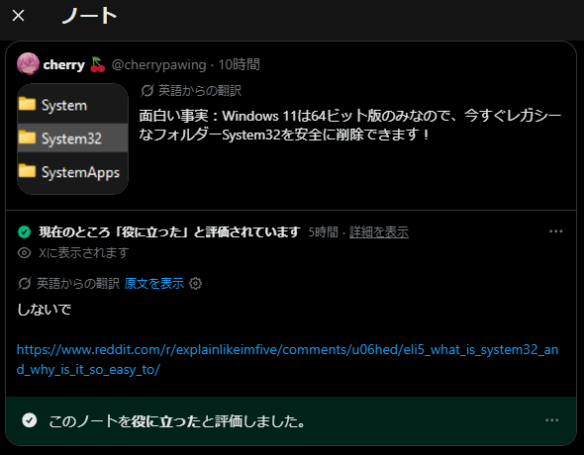Select the post text about Windows 11
584x455 pixels.
350,125
